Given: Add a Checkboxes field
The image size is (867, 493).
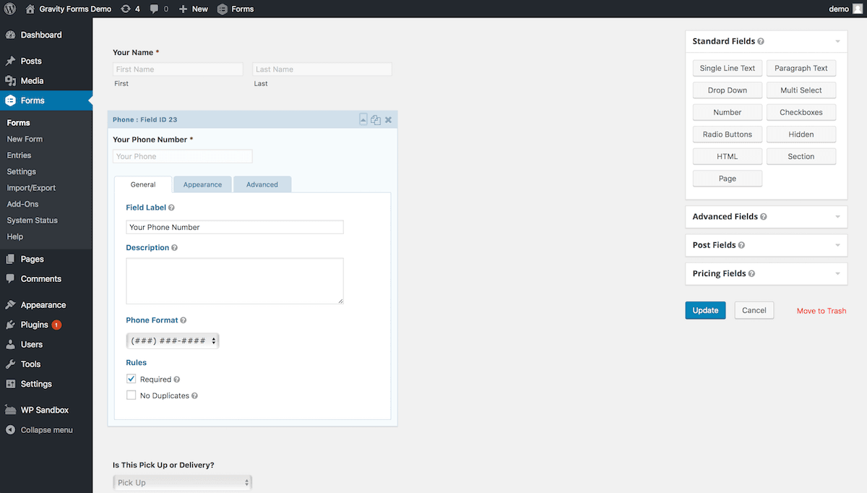Looking at the screenshot, I should tap(801, 112).
